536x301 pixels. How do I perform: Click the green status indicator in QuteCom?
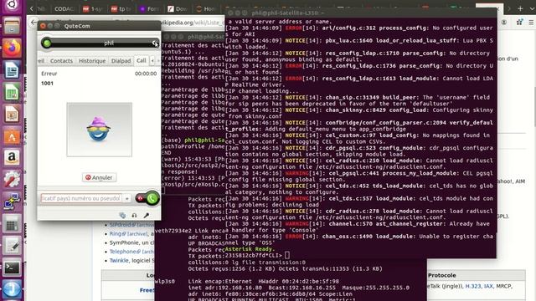coord(47,43)
